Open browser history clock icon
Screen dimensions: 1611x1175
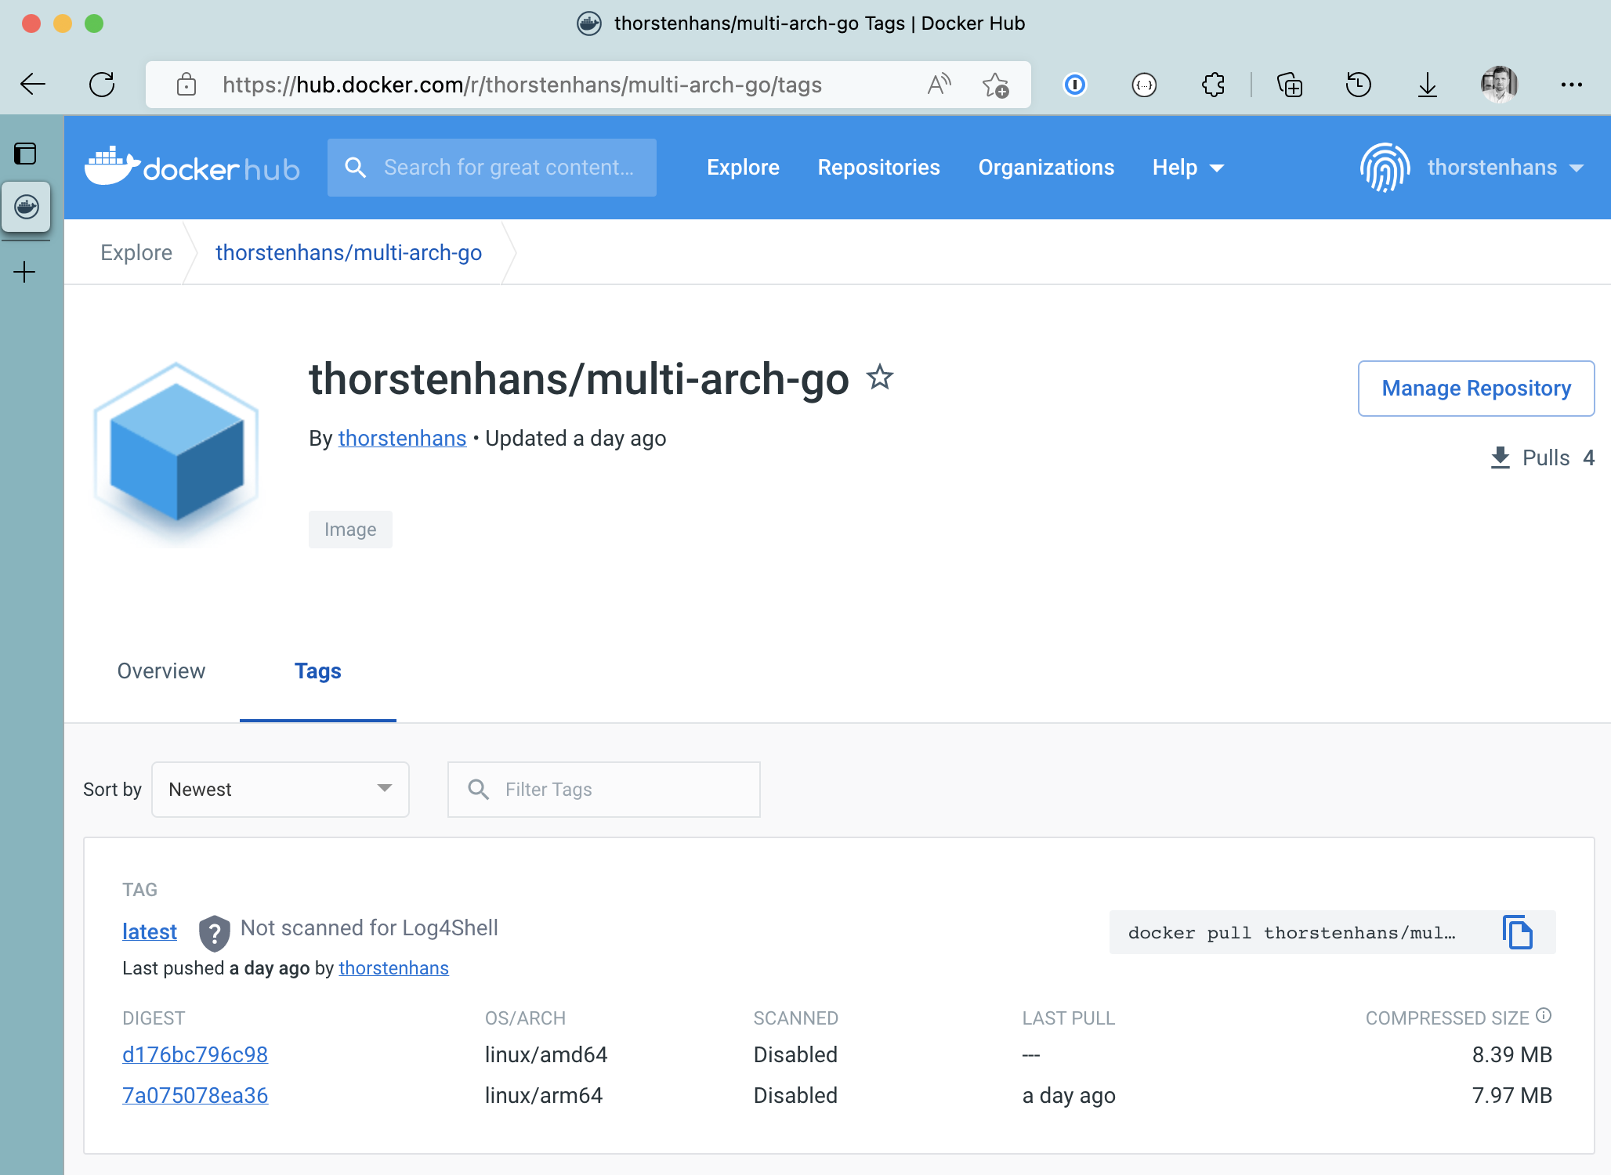point(1358,85)
